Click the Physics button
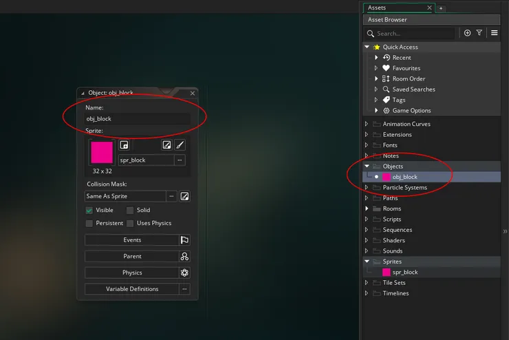509x340 pixels. coord(132,273)
